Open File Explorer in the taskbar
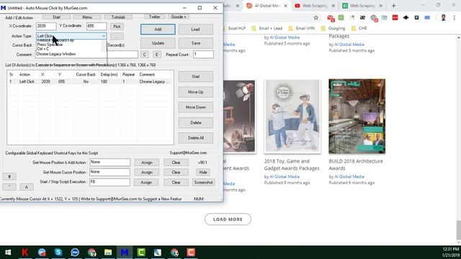 click(108, 253)
